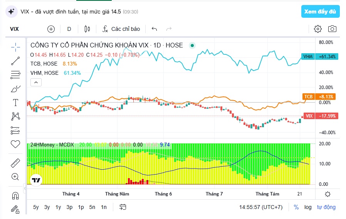Open the chart patterns tool

15,116
